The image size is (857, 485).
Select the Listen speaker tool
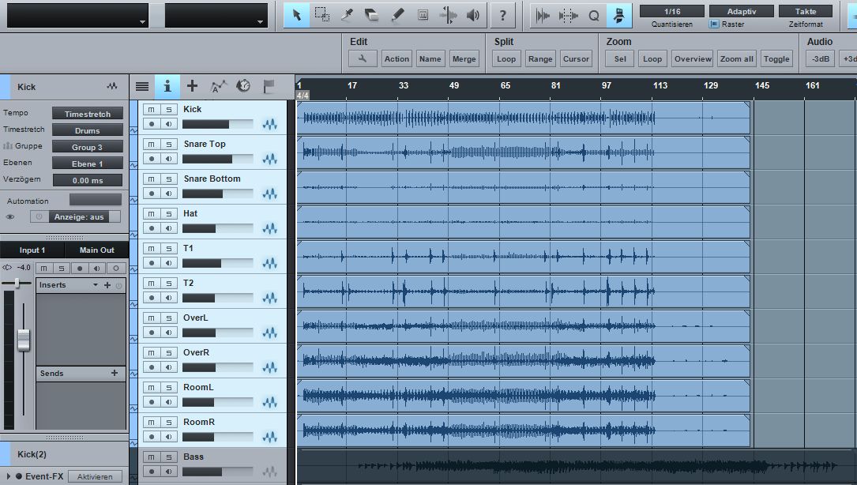click(x=473, y=15)
